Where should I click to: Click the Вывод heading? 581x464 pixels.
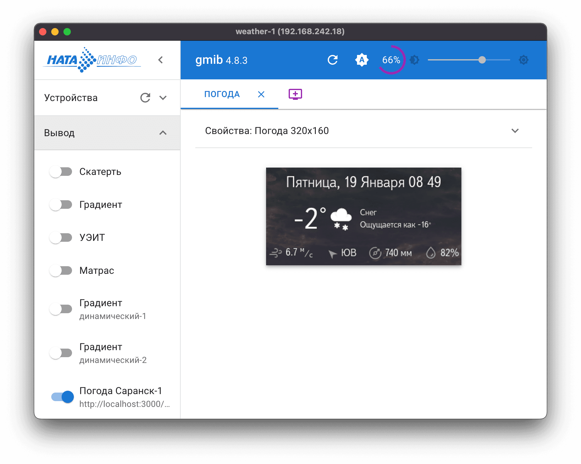point(59,133)
